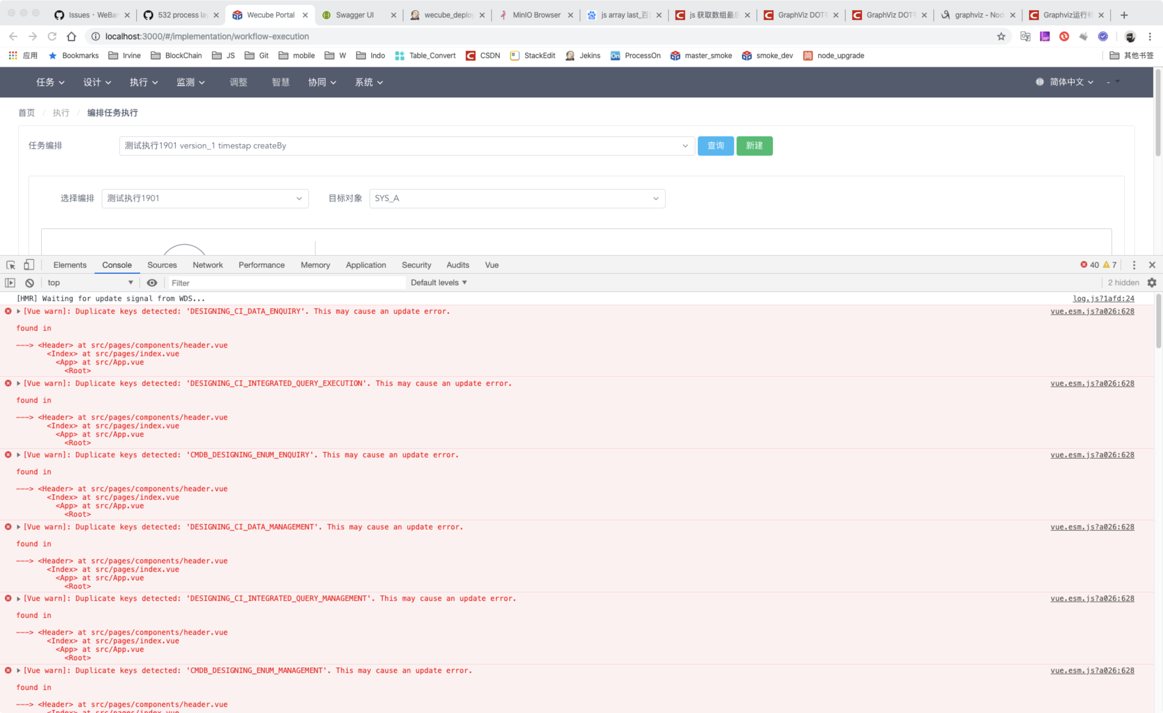Open the log.js?1afd:24 source link
Viewport: 1163px width, 713px height.
click(x=1103, y=298)
